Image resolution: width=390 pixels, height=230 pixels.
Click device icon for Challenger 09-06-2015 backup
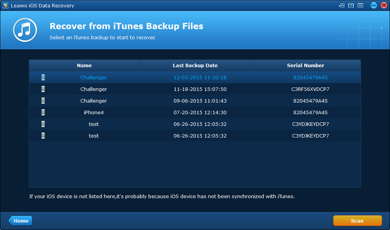[x=43, y=101]
